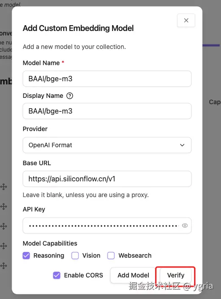
Task: Click the Add Model button
Action: pos(133,275)
